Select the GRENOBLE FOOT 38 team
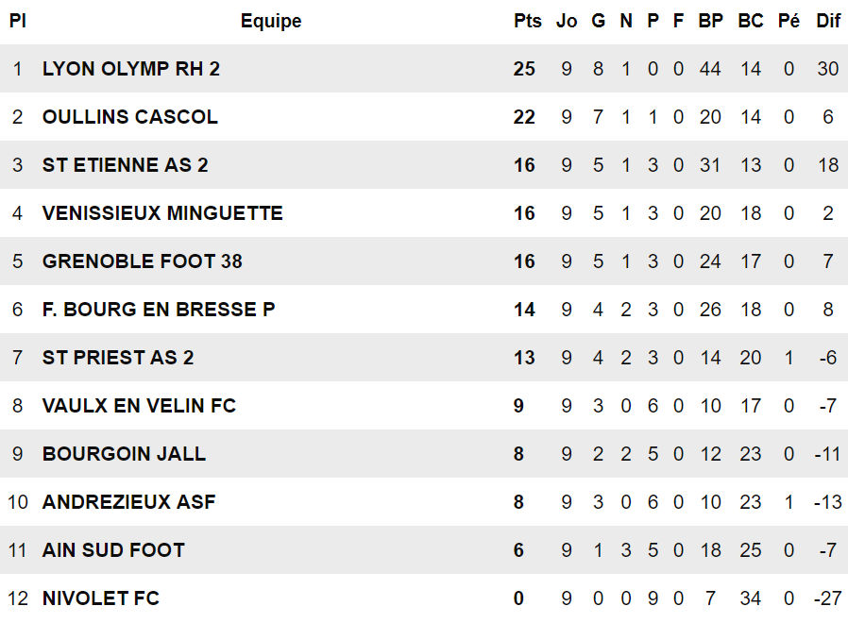Screen dimensions: 848x623 coord(143,261)
